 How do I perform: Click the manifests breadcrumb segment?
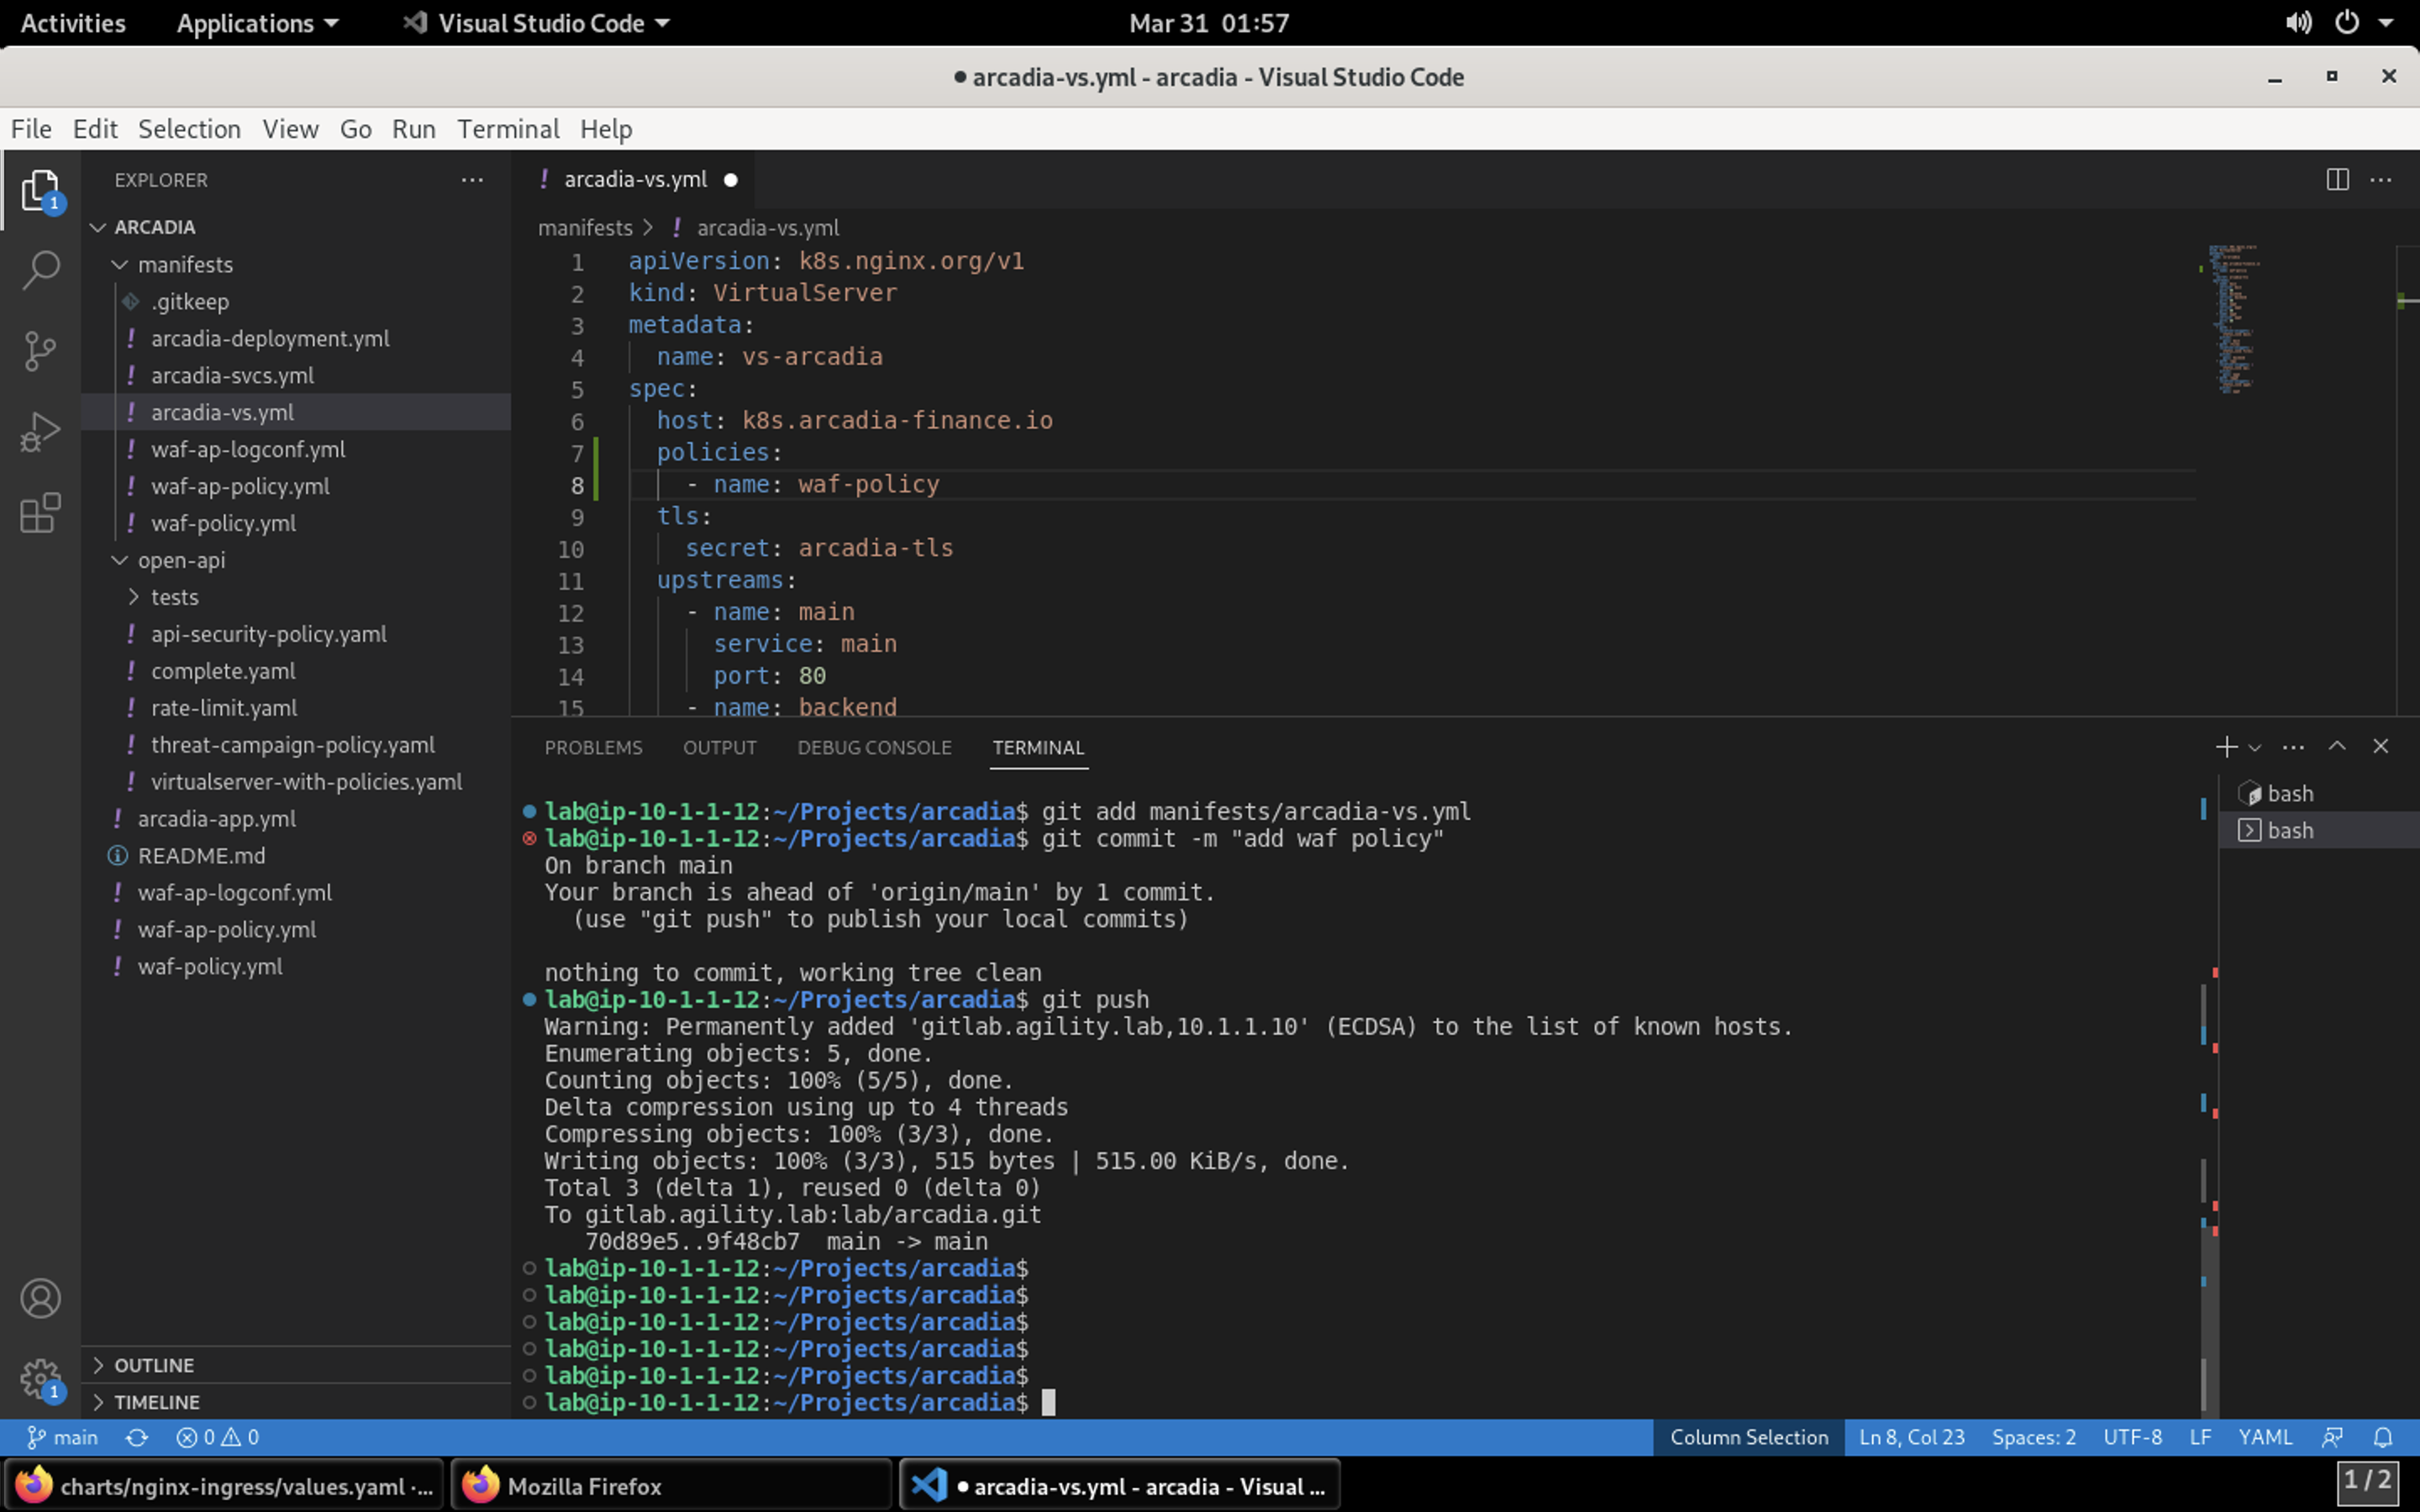tap(585, 228)
